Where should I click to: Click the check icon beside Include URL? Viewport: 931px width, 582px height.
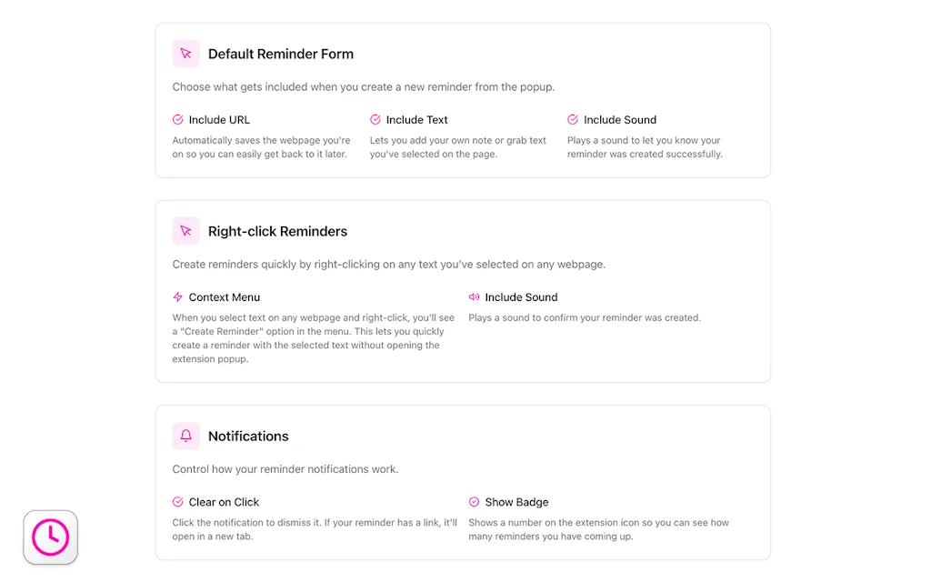click(x=177, y=119)
